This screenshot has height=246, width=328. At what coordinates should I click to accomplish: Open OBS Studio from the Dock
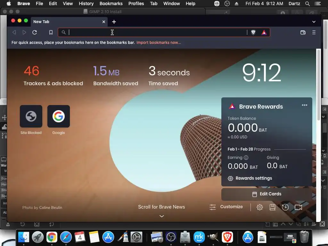coord(171,237)
